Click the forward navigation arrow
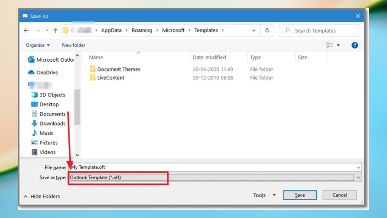Viewport: 387px width, 218px height. [38, 30]
